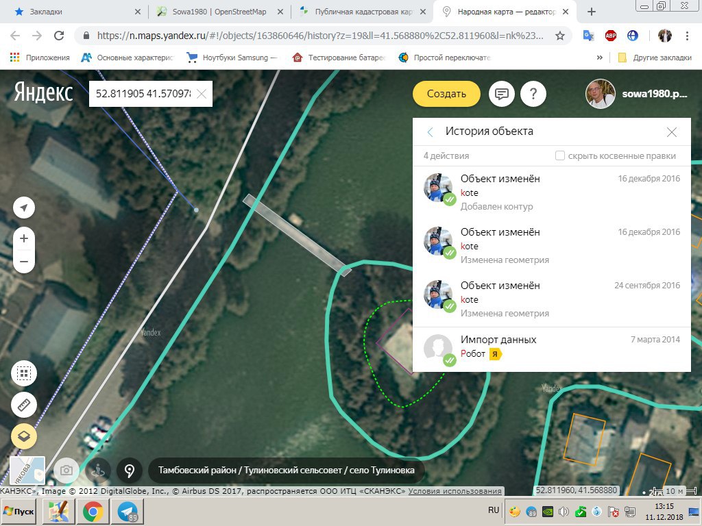The height and width of the screenshot is (526, 702).
Task: Click NVIDIA tray icon
Action: [548, 512]
